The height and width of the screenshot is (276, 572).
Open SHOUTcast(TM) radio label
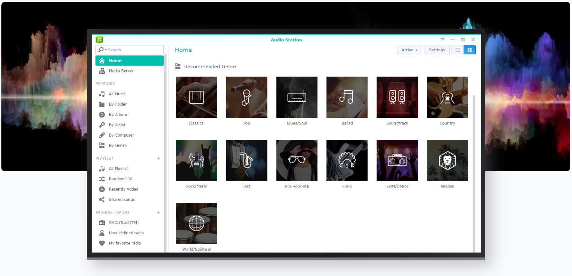pos(124,223)
